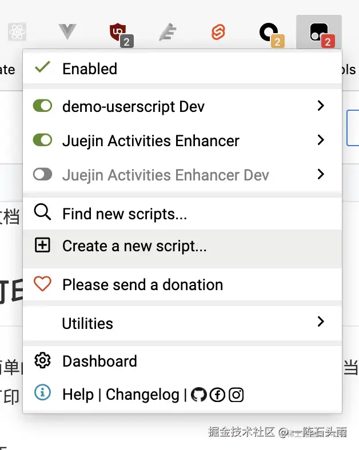Expand Juejin Activities Enhancer submenu arrow
This screenshot has width=359, height=450.
click(x=321, y=140)
